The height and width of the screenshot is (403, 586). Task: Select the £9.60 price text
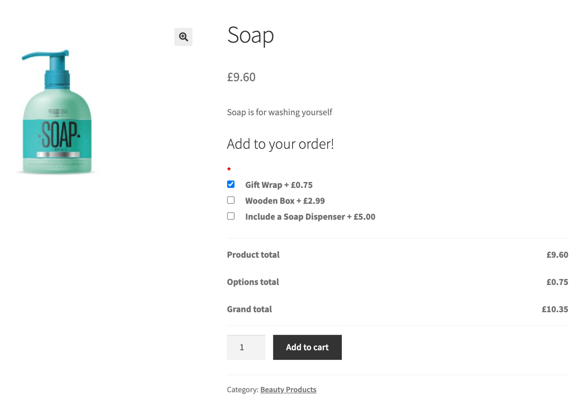[241, 77]
